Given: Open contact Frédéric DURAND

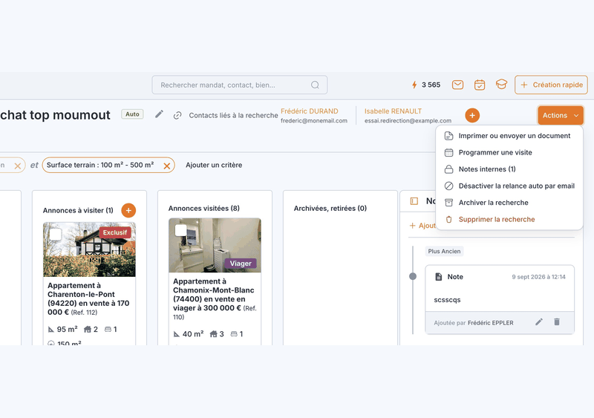Looking at the screenshot, I should [309, 111].
